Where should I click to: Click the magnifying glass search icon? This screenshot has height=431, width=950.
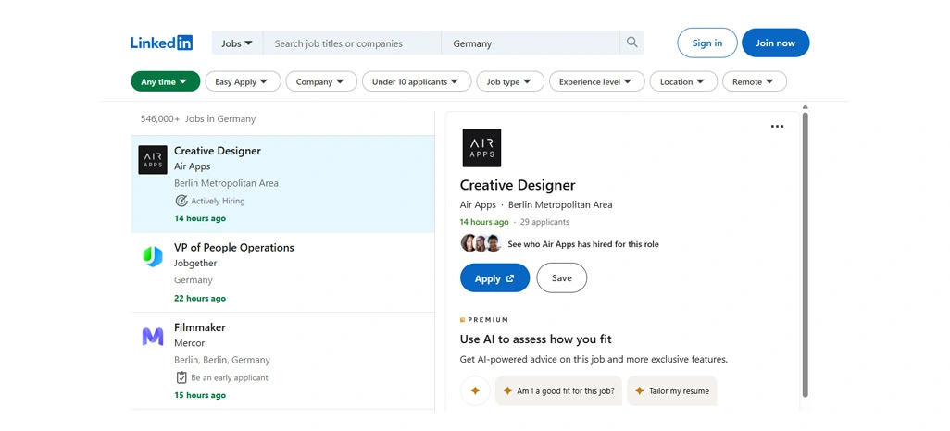[631, 43]
